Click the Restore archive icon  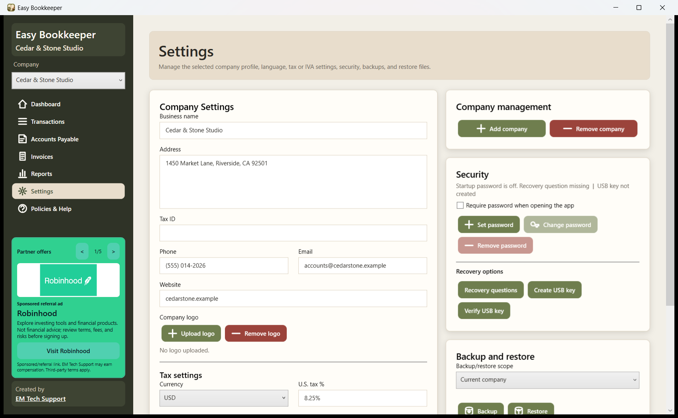pos(518,410)
